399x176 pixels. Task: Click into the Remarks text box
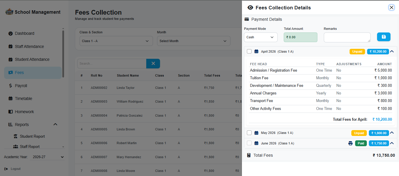tap(347, 37)
